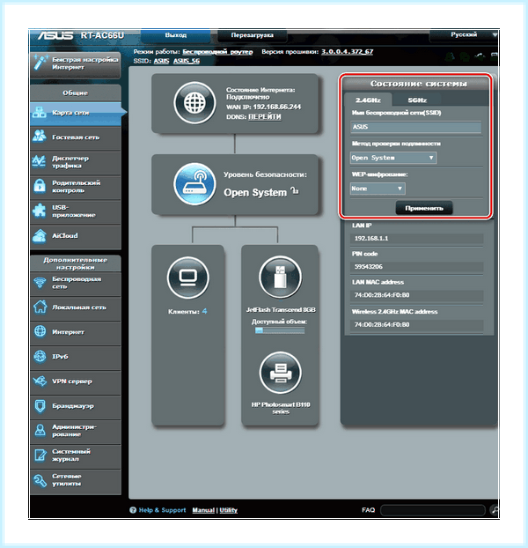Viewport: 528px width, 548px height.
Task: Open Administration user icon
Action: (40, 430)
